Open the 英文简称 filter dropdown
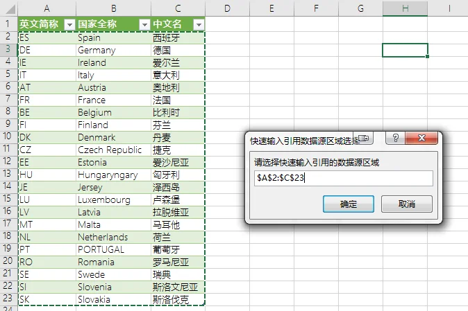Screen dimensions: 468x311 click(69, 25)
